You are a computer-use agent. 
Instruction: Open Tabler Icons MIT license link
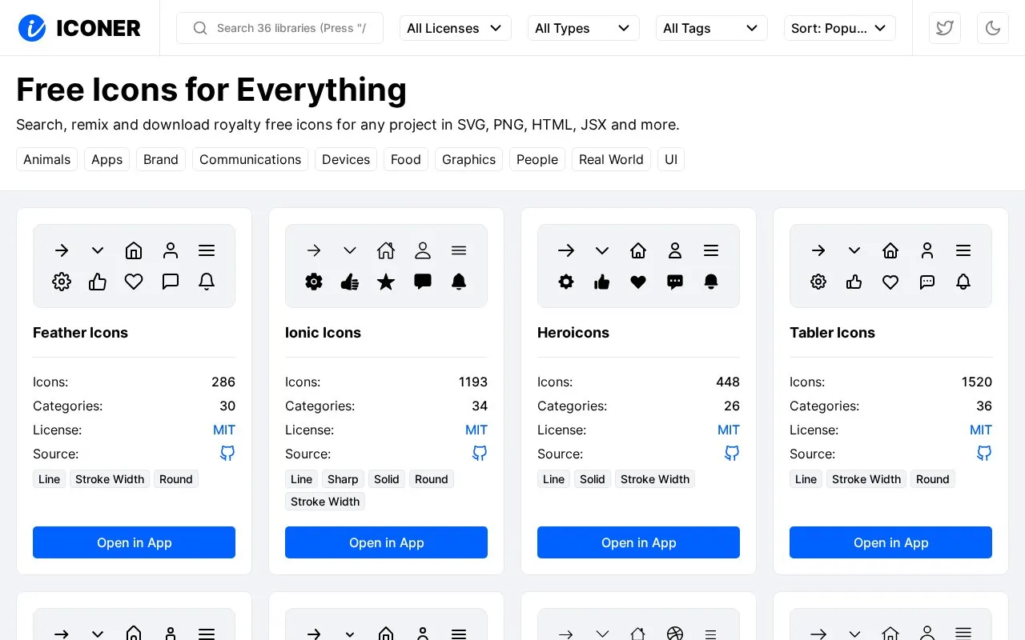[x=981, y=430]
